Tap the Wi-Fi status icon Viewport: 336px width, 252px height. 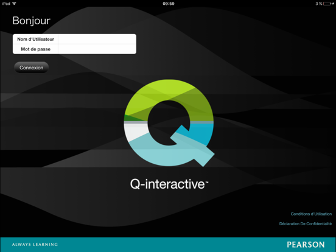[x=15, y=4]
